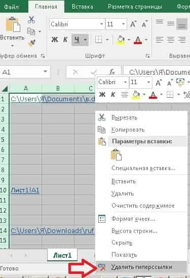Apply fill color in mini toolbar
The width and height of the screenshot is (190, 278).
pyautogui.click(x=136, y=95)
